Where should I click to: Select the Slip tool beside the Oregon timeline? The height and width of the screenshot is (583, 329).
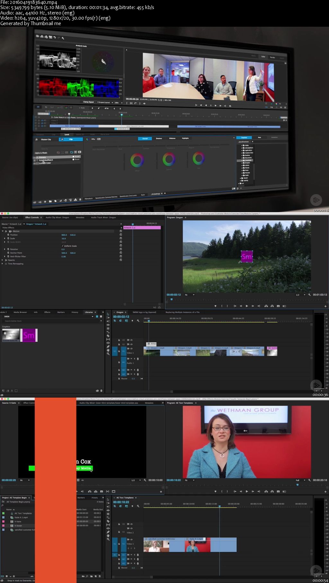[x=108, y=339]
